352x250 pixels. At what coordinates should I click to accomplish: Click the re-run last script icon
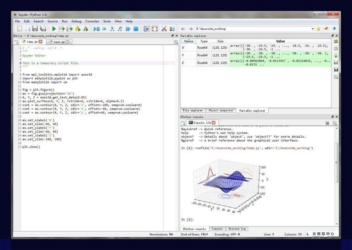[86, 29]
